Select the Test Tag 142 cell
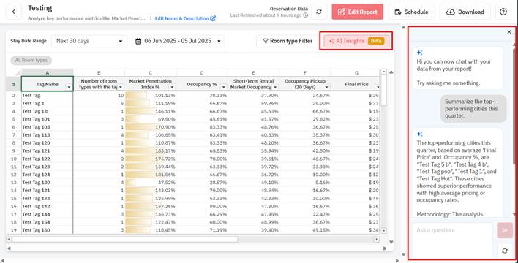518x263 pixels. click(48, 206)
